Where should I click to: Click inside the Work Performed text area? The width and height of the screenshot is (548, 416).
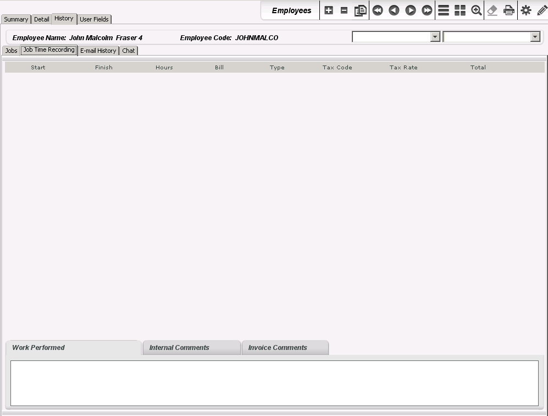274,383
